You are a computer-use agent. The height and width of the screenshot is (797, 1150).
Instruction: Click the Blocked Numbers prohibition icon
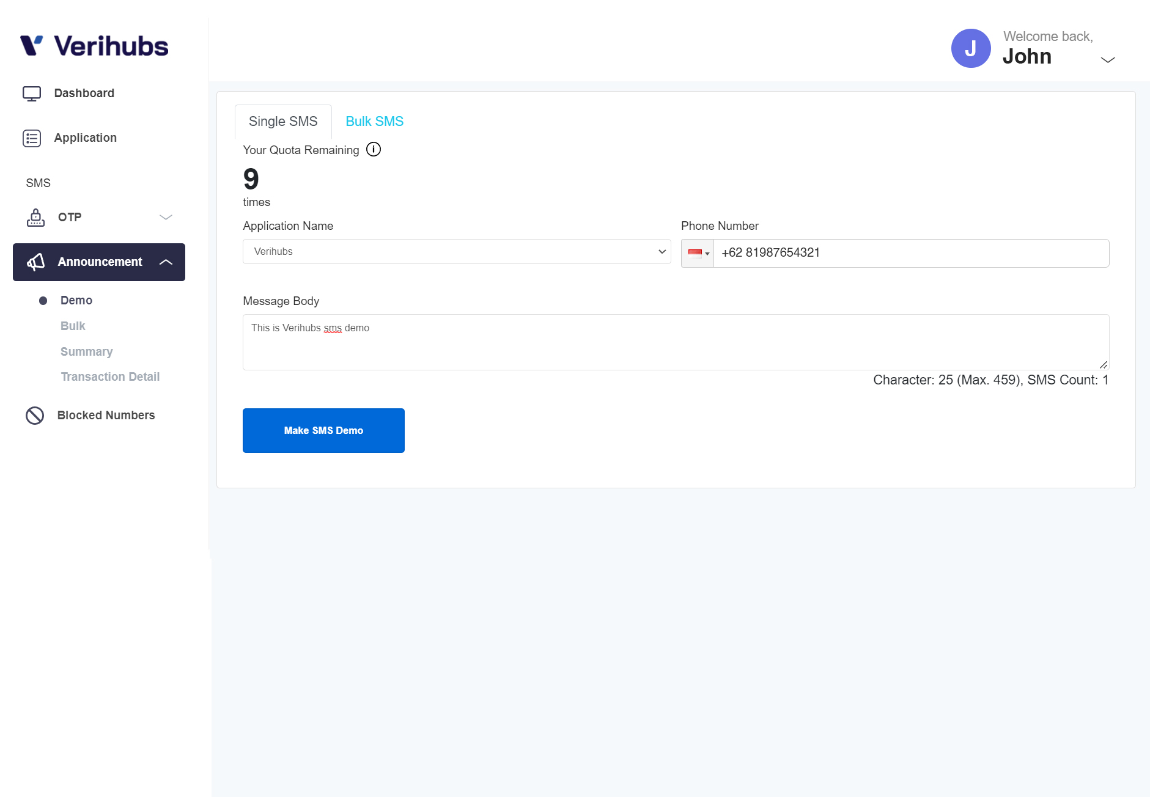click(x=35, y=416)
